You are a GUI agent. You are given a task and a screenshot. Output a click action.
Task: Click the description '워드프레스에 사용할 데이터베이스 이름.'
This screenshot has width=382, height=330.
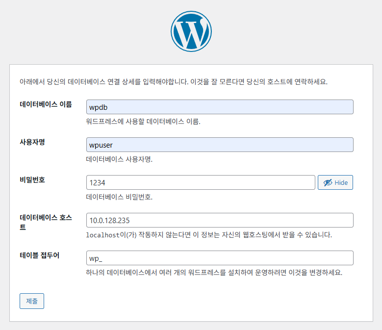(143, 121)
